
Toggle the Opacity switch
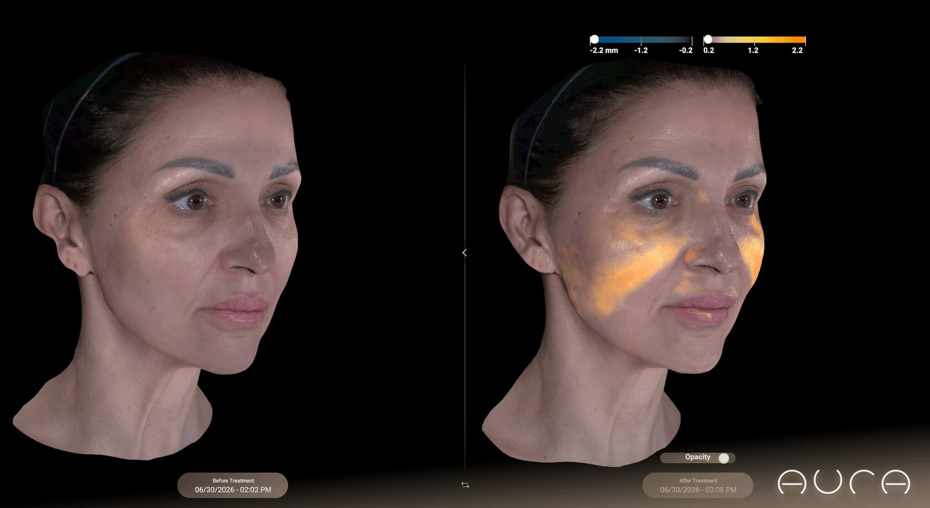pos(723,458)
